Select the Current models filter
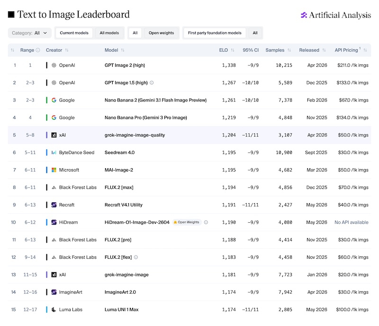This screenshot has width=379, height=326. (x=74, y=33)
